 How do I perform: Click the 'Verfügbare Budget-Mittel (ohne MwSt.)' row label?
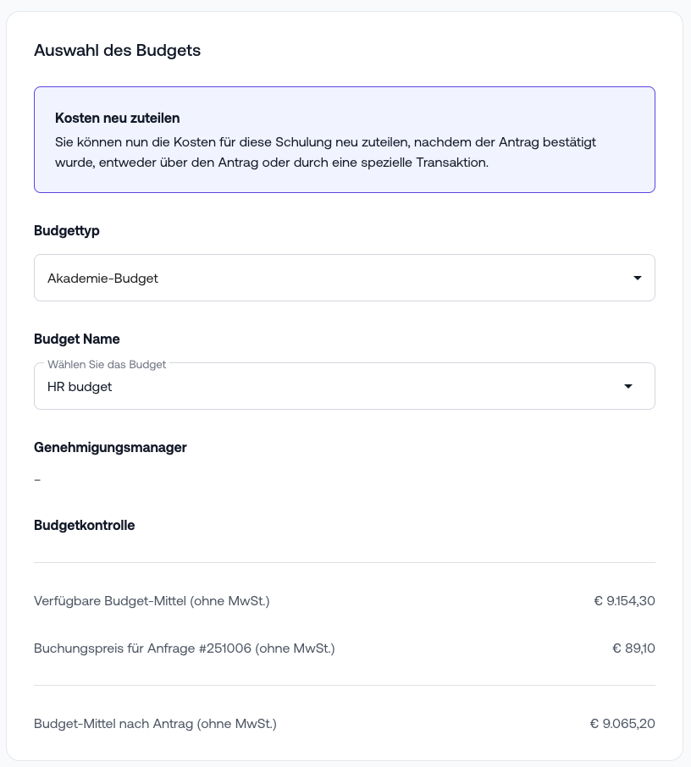(x=152, y=601)
